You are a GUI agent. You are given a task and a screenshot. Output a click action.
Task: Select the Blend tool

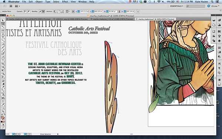pyautogui.click(x=3, y=90)
